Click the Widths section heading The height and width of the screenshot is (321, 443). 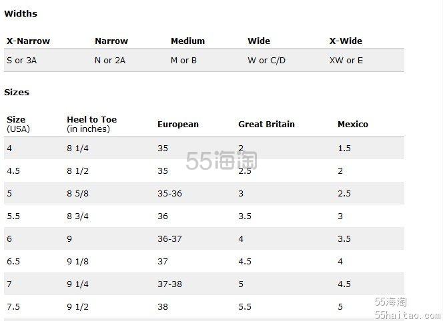(21, 13)
